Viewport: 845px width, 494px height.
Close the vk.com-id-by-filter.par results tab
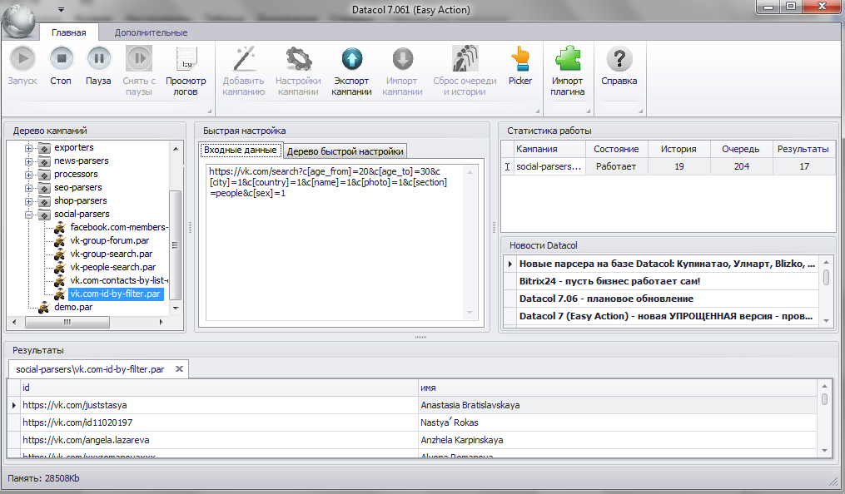[180, 368]
